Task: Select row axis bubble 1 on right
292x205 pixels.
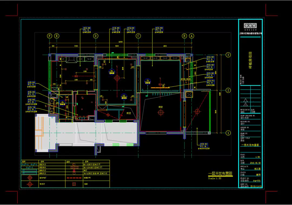Action: [228, 133]
